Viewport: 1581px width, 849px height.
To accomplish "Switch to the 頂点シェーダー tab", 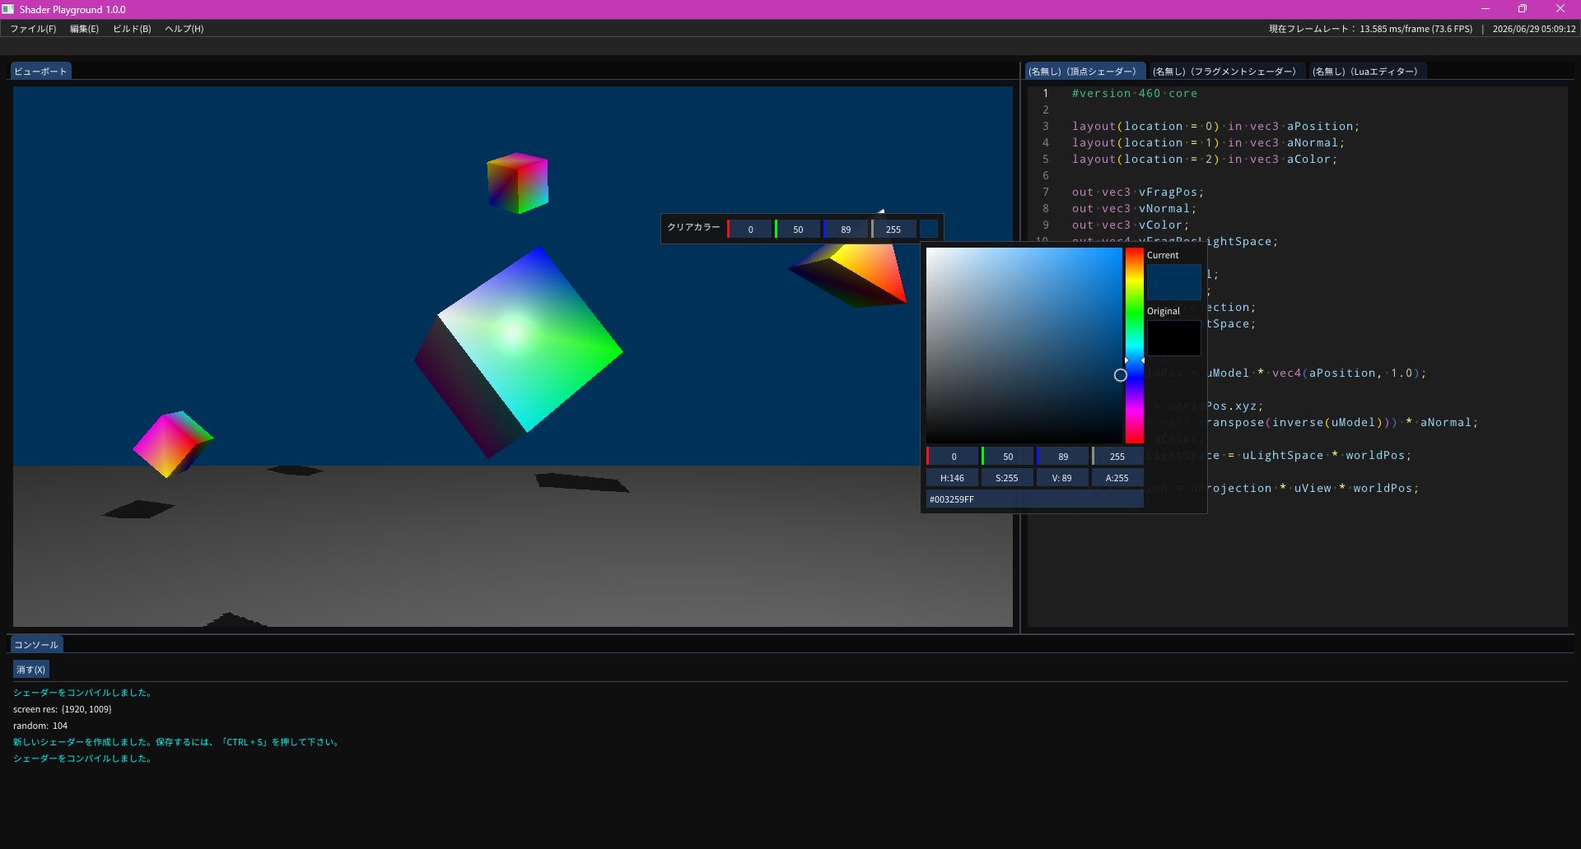I will coord(1084,72).
